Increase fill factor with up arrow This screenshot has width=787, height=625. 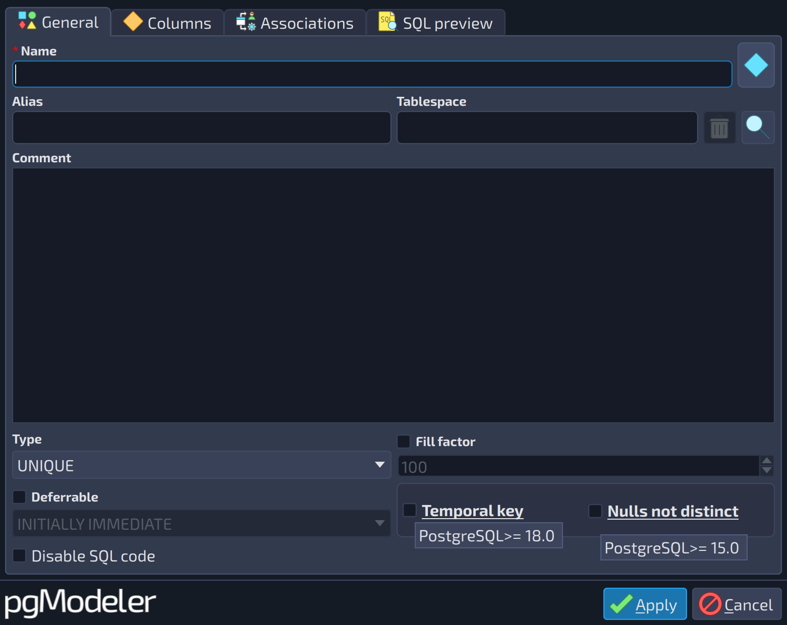[x=767, y=461]
